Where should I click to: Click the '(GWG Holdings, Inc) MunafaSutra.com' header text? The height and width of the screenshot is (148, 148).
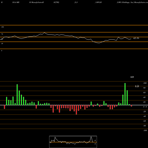point(132,2)
